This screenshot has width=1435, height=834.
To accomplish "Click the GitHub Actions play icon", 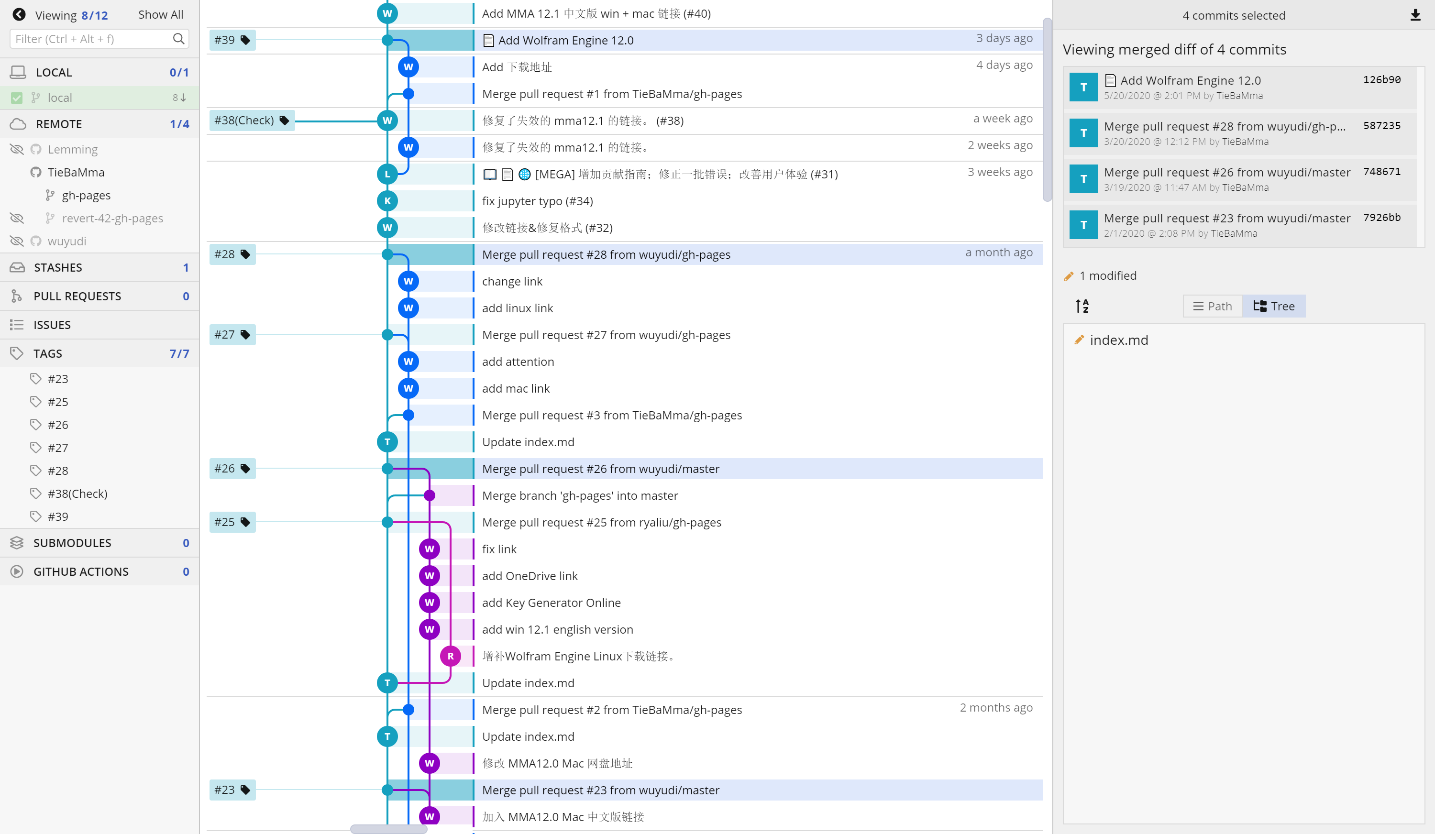I will [x=17, y=571].
